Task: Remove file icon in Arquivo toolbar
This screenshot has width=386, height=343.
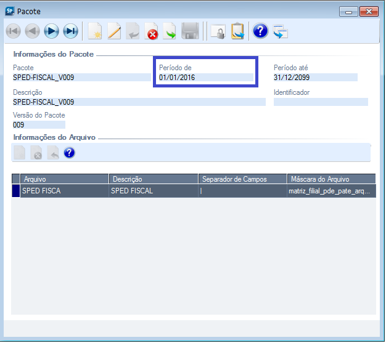Action: tap(36, 153)
